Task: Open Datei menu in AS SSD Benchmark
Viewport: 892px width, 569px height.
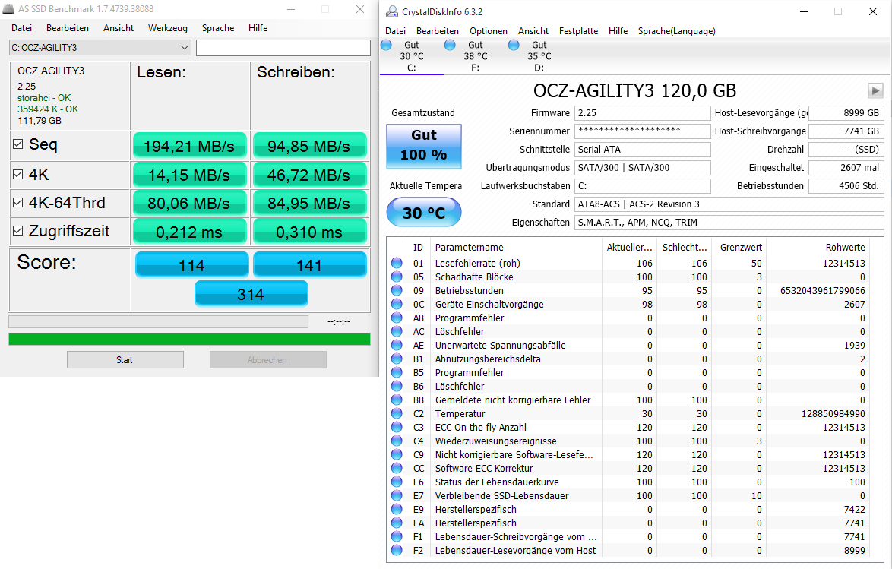Action: [21, 28]
